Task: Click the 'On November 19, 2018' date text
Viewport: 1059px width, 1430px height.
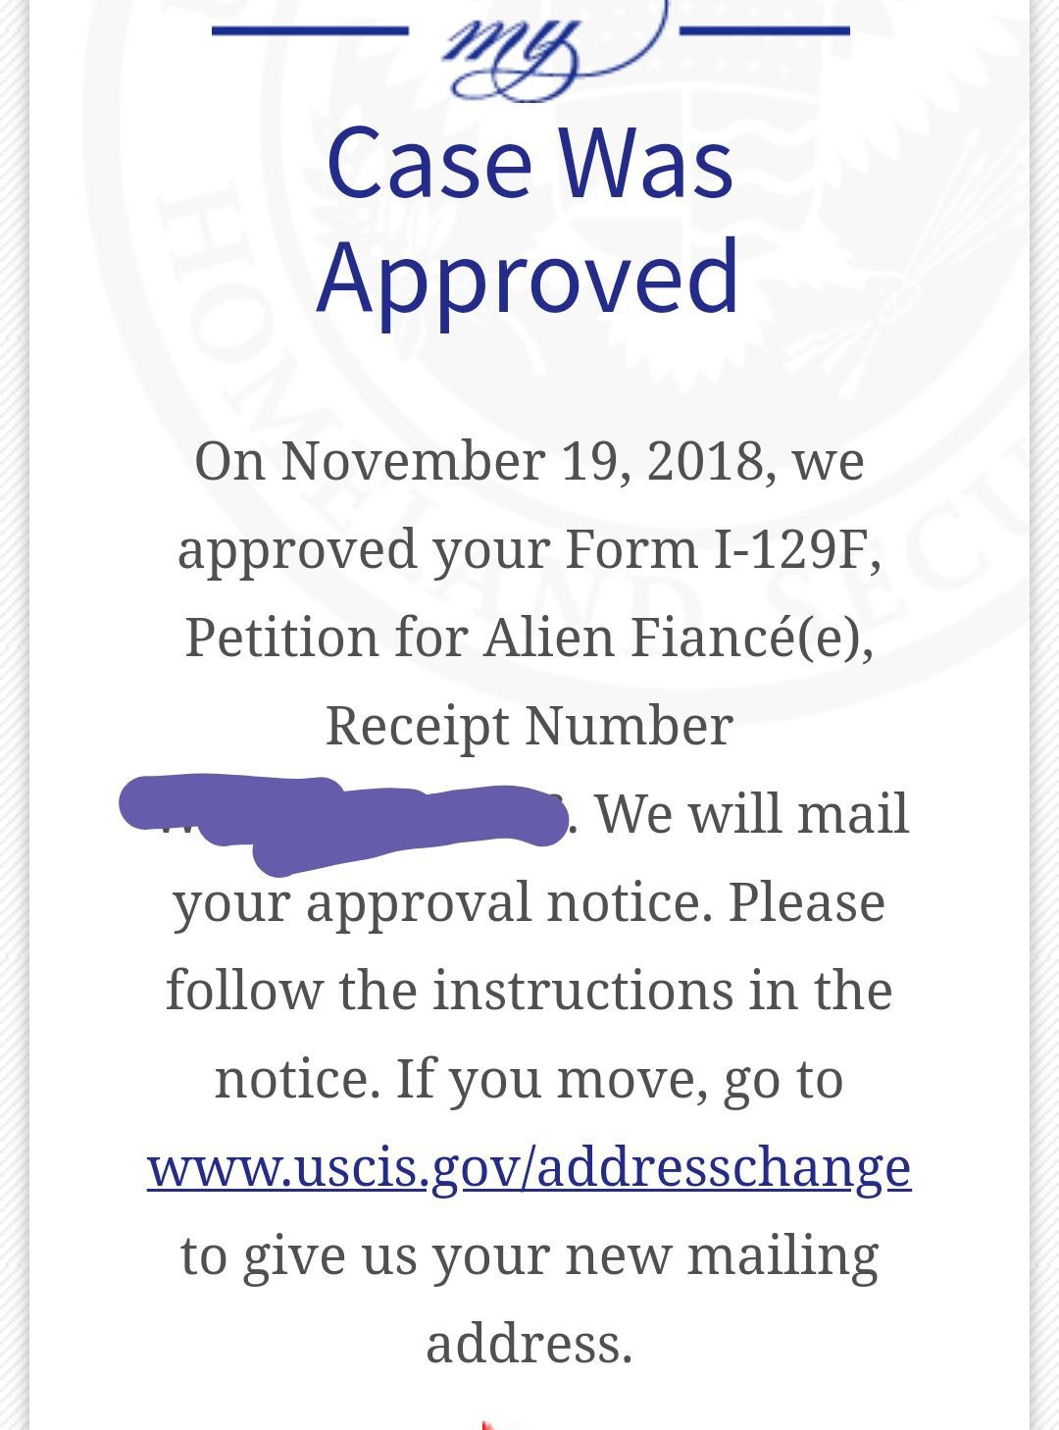Action: click(477, 460)
